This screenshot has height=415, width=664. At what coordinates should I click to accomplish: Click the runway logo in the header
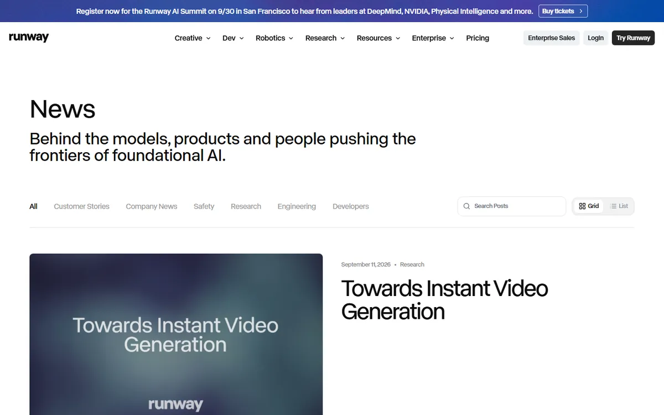point(29,38)
